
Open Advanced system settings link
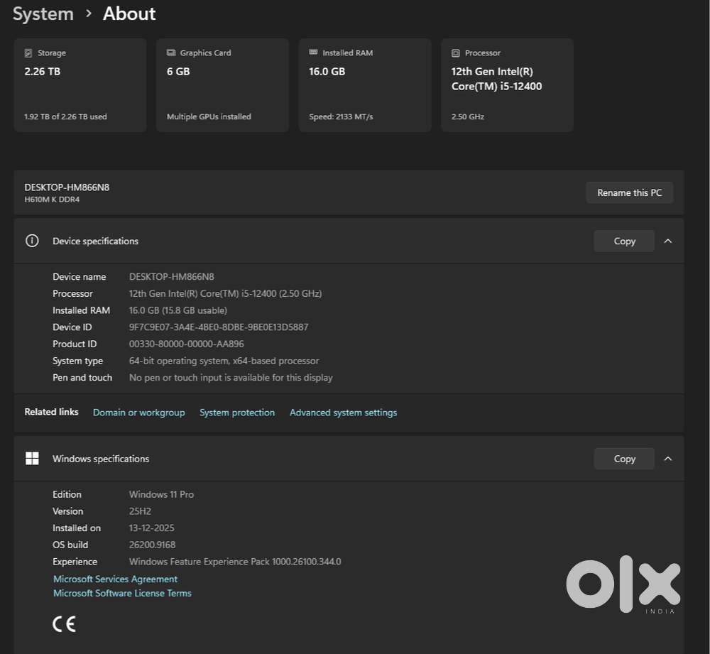343,413
